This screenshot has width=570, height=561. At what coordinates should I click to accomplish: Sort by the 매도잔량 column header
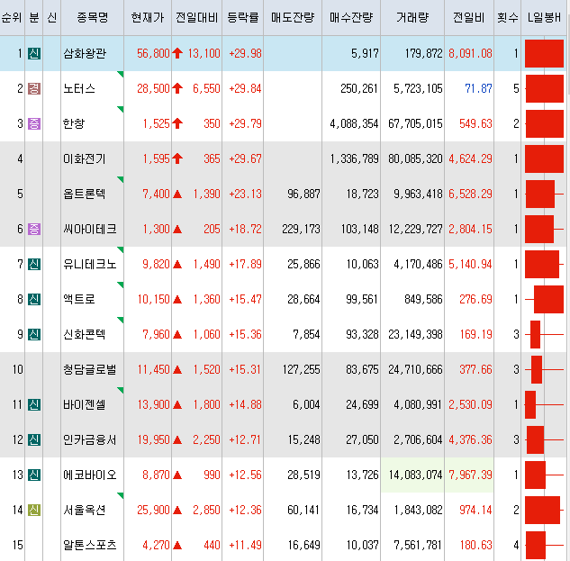tap(293, 17)
